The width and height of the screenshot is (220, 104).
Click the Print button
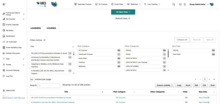pos(213,85)
